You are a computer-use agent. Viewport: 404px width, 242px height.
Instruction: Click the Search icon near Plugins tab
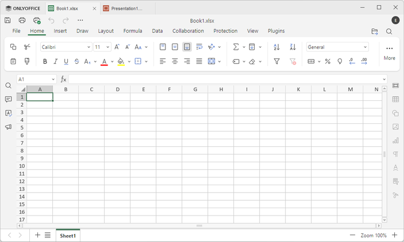pos(389,32)
